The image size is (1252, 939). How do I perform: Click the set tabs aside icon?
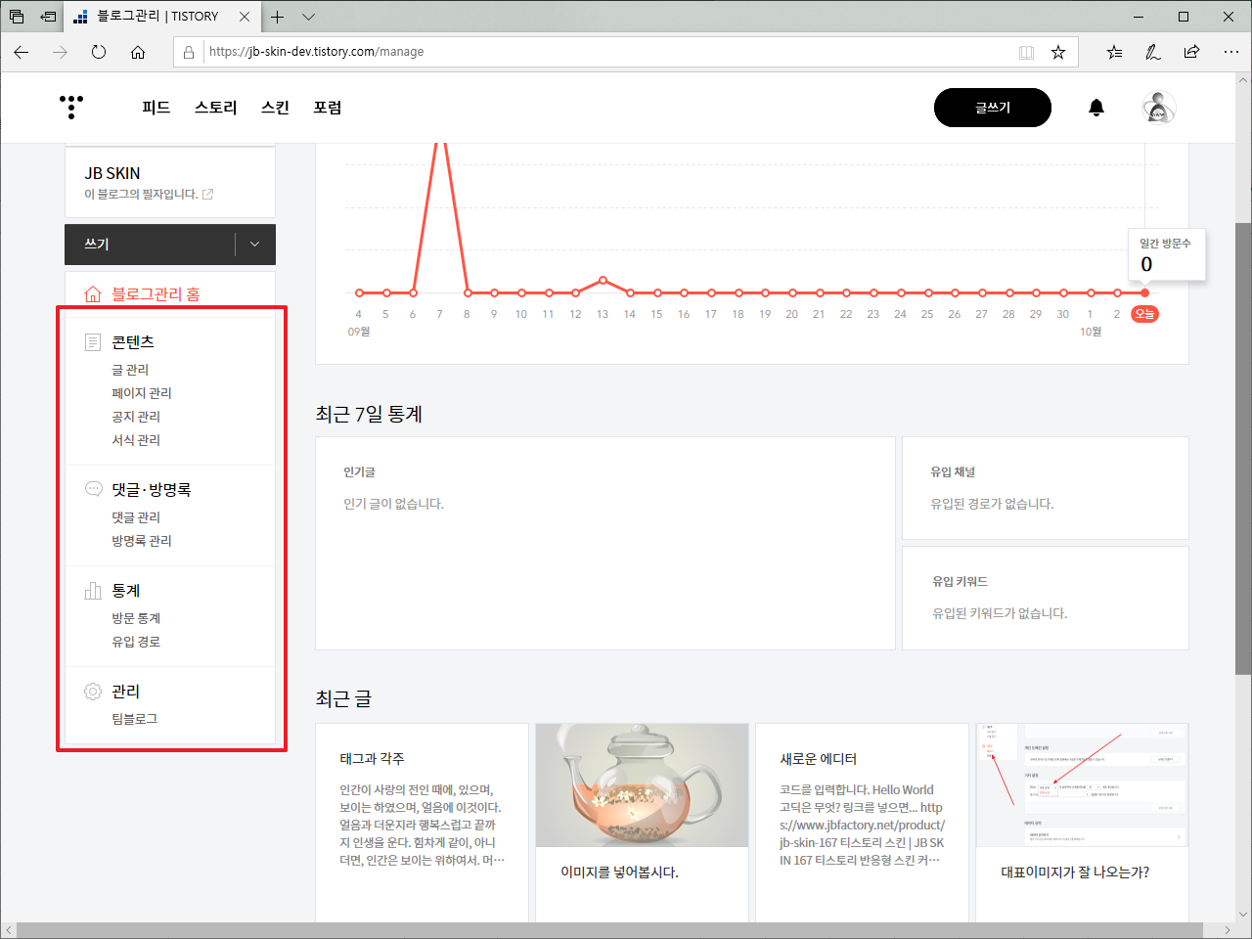[x=48, y=17]
